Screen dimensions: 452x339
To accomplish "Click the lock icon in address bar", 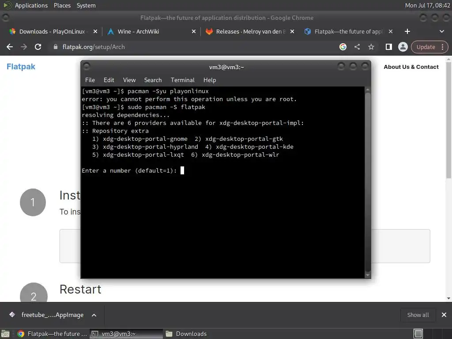I will (56, 47).
